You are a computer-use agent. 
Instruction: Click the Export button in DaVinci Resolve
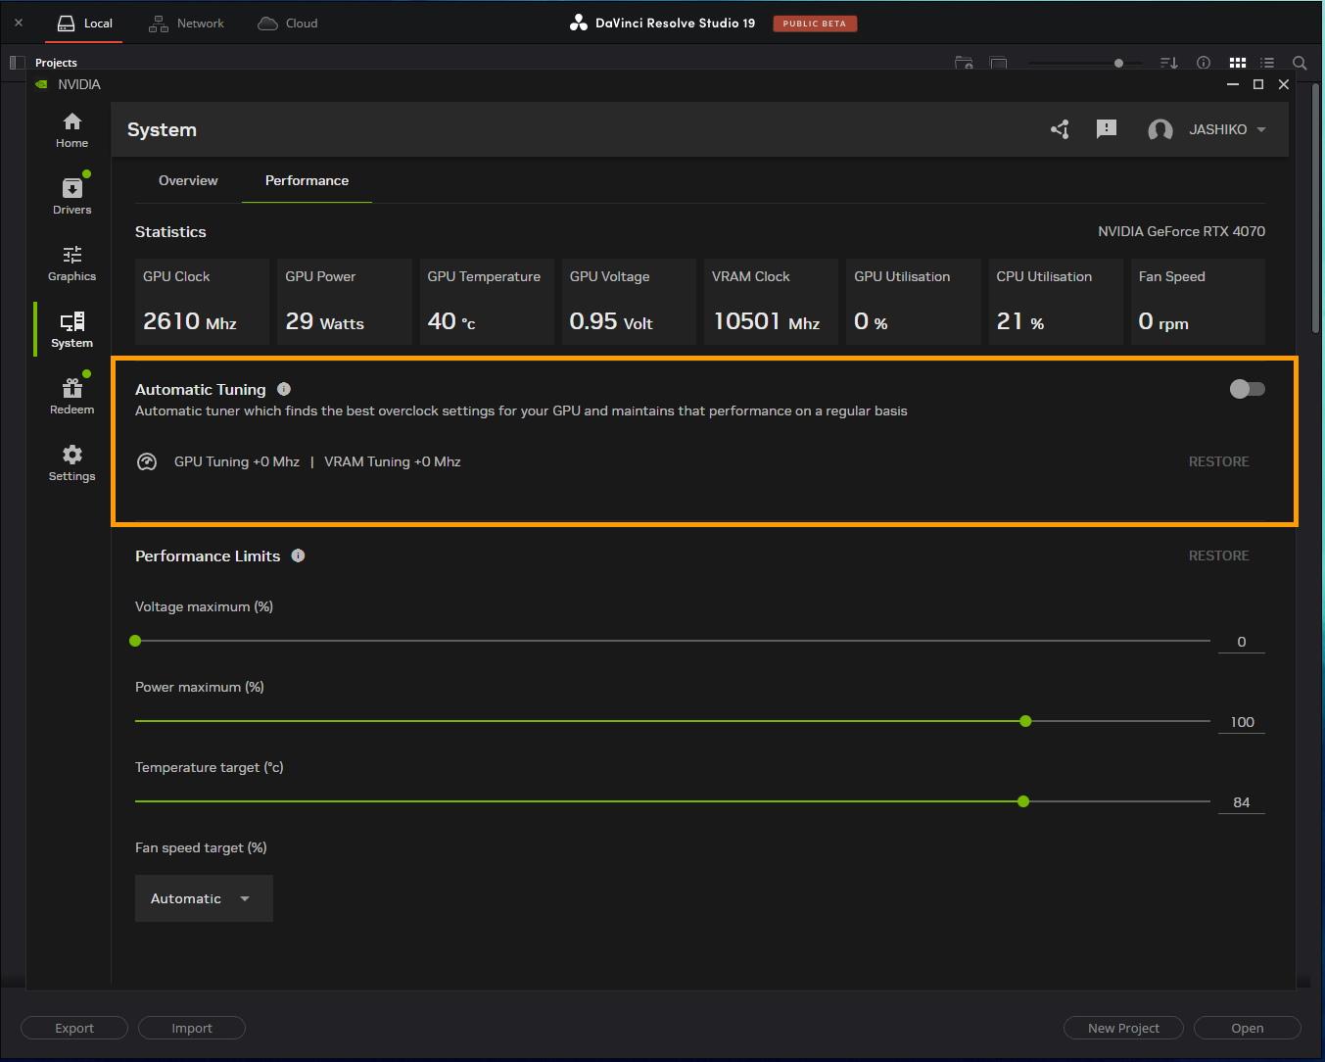pyautogui.click(x=74, y=1028)
